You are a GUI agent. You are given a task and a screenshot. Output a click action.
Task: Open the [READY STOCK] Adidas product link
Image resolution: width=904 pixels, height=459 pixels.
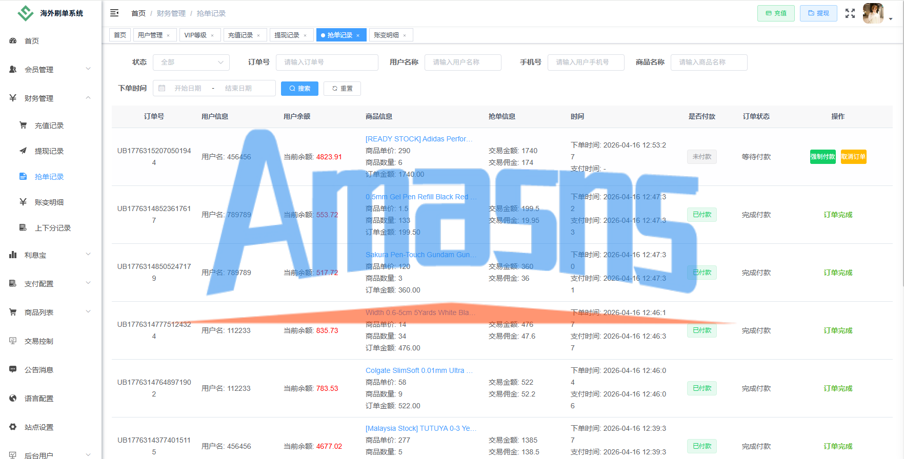419,139
